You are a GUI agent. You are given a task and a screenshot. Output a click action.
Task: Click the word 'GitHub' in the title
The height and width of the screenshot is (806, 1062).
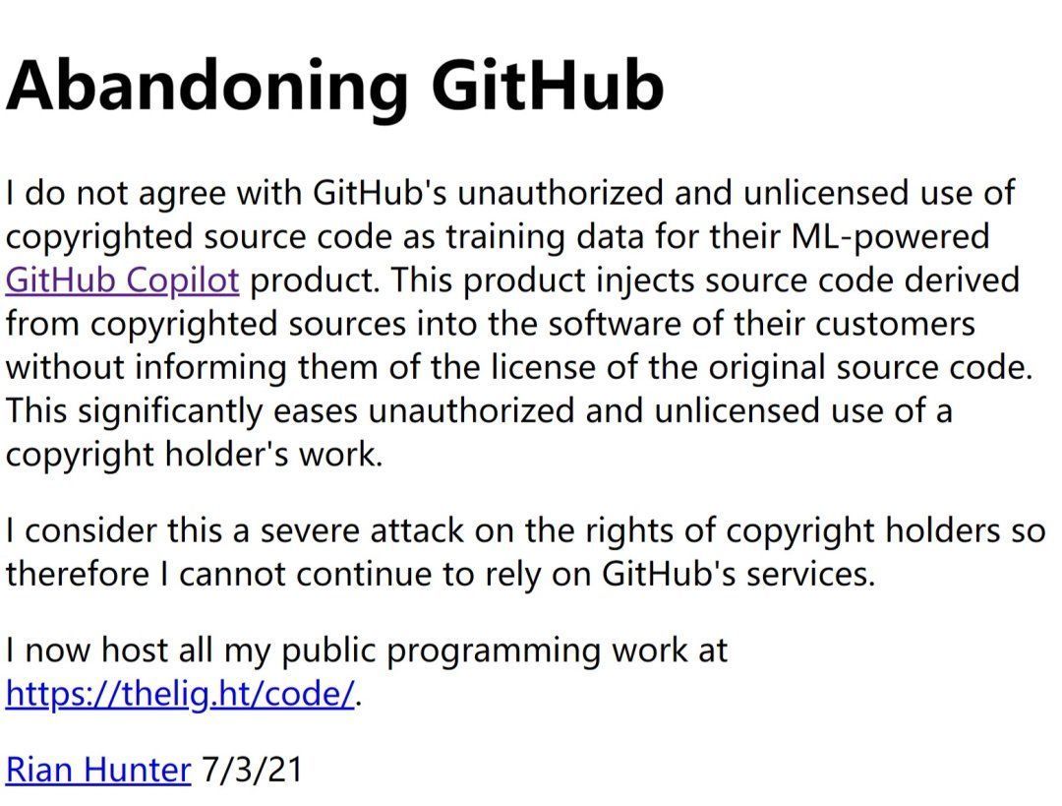(x=548, y=86)
